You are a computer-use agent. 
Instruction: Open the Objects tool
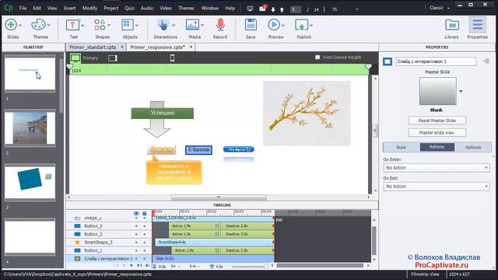[x=128, y=25]
